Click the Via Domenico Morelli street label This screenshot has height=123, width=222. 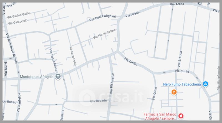[x=12, y=48]
